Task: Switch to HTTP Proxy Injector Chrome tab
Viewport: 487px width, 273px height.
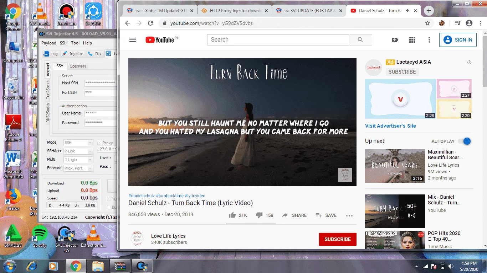Action: [235, 11]
